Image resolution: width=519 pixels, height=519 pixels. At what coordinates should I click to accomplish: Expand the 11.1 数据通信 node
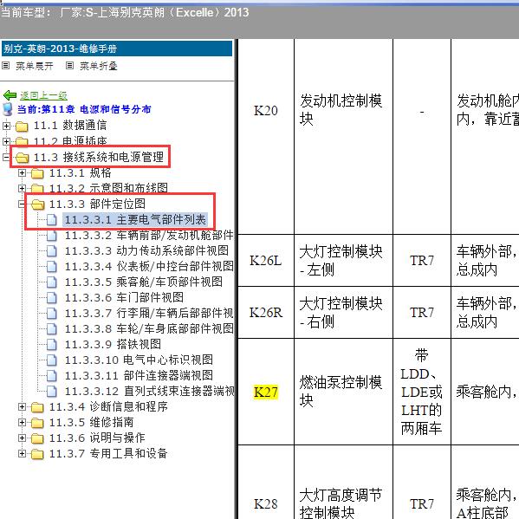point(6,126)
